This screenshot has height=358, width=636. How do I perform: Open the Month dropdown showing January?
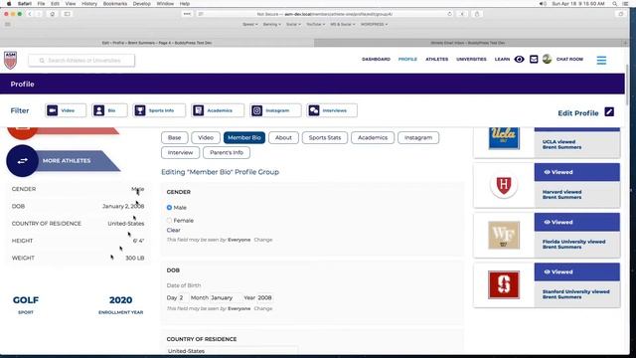[x=226, y=297]
